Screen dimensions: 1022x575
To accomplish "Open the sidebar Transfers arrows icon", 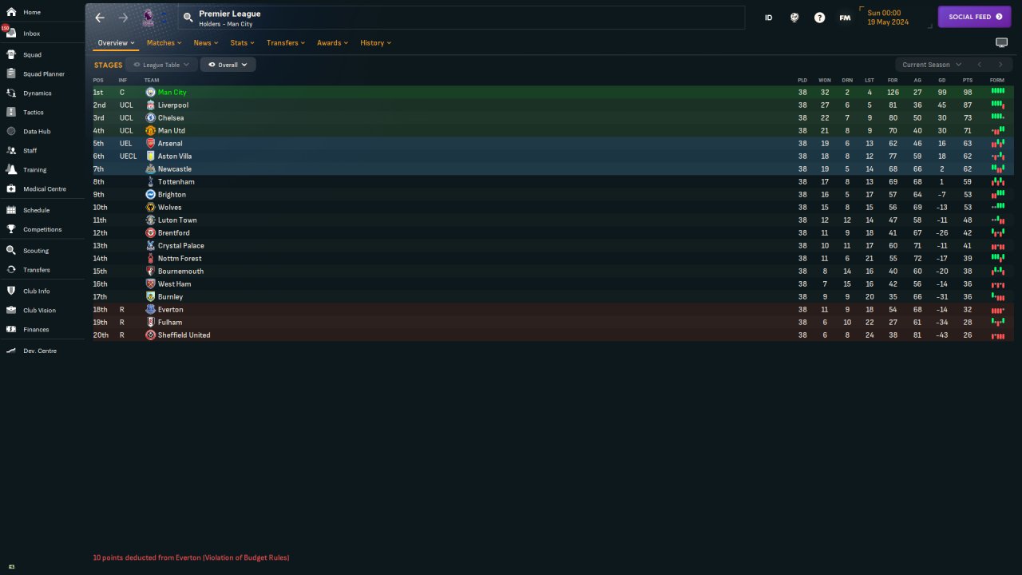I will (11, 270).
